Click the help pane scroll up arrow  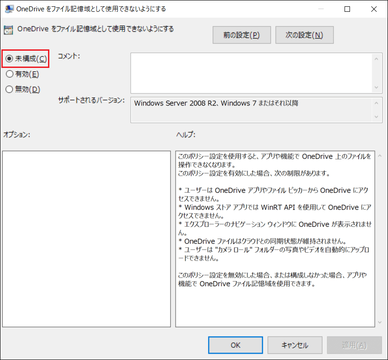tap(380, 156)
